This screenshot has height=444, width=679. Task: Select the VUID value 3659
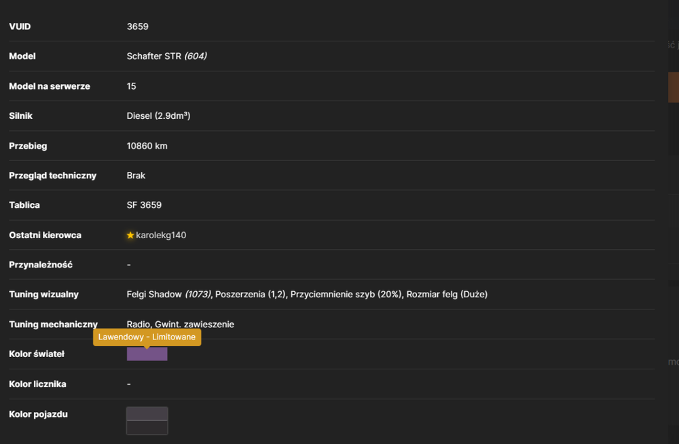tap(138, 26)
